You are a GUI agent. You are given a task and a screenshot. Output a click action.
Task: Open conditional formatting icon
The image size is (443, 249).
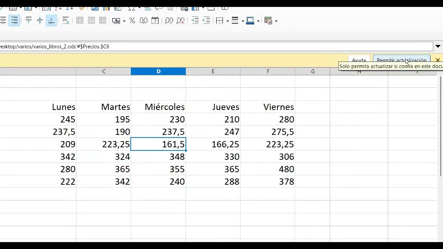click(269, 21)
